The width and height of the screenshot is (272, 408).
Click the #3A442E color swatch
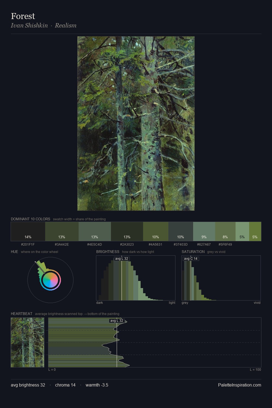[x=62, y=231]
